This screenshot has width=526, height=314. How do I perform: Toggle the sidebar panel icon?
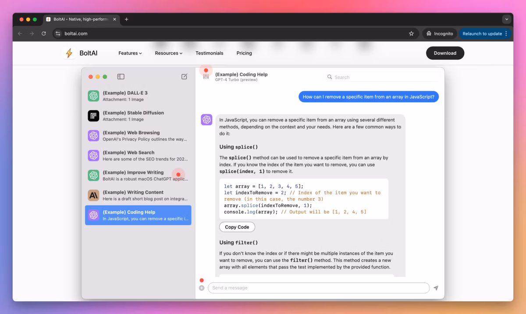pyautogui.click(x=121, y=77)
